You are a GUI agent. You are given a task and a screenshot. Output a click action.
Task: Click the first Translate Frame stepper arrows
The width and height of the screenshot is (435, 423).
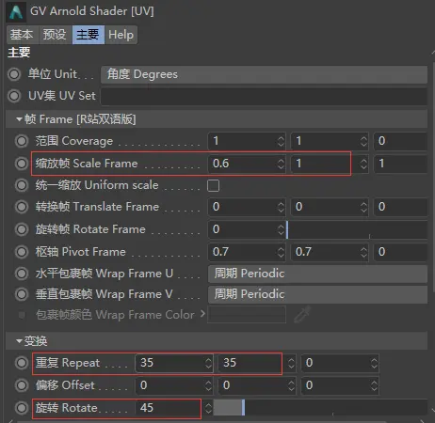[281, 207]
